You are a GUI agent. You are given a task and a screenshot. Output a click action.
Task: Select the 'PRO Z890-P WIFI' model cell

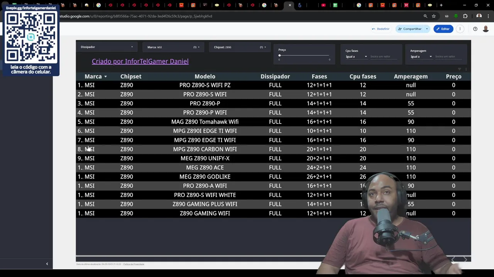[205, 113]
